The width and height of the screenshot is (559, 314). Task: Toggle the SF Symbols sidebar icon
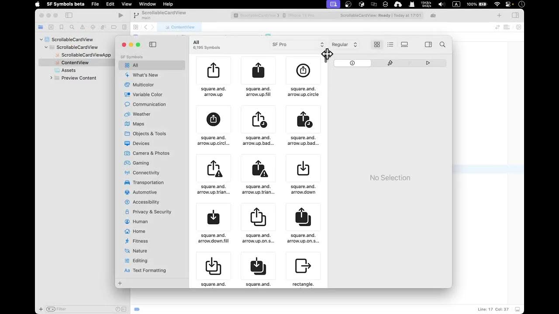[x=152, y=44]
